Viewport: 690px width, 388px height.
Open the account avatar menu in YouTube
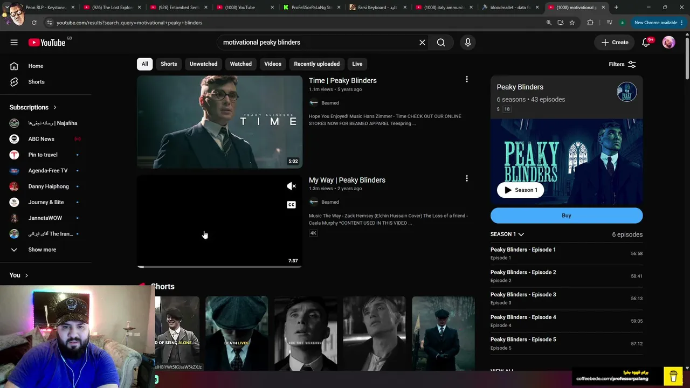click(x=668, y=43)
